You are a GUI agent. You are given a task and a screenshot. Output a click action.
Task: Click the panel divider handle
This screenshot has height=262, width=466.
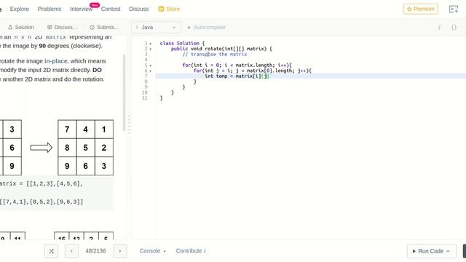point(129,124)
